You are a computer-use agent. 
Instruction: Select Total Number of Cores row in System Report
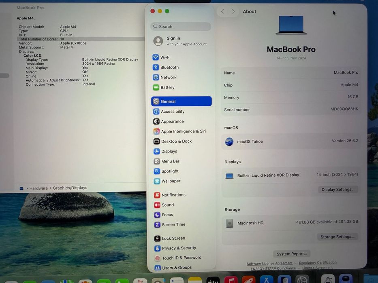(81, 39)
